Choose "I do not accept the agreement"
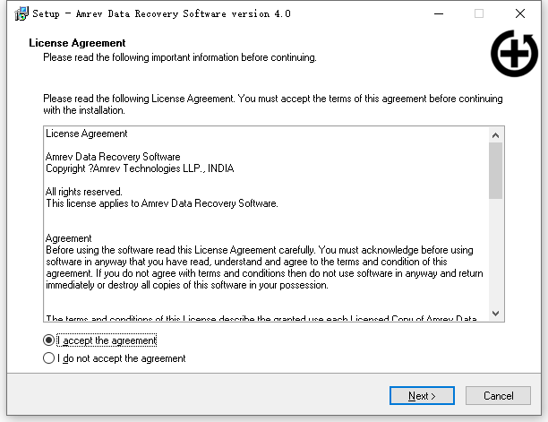The image size is (548, 422). click(x=48, y=358)
